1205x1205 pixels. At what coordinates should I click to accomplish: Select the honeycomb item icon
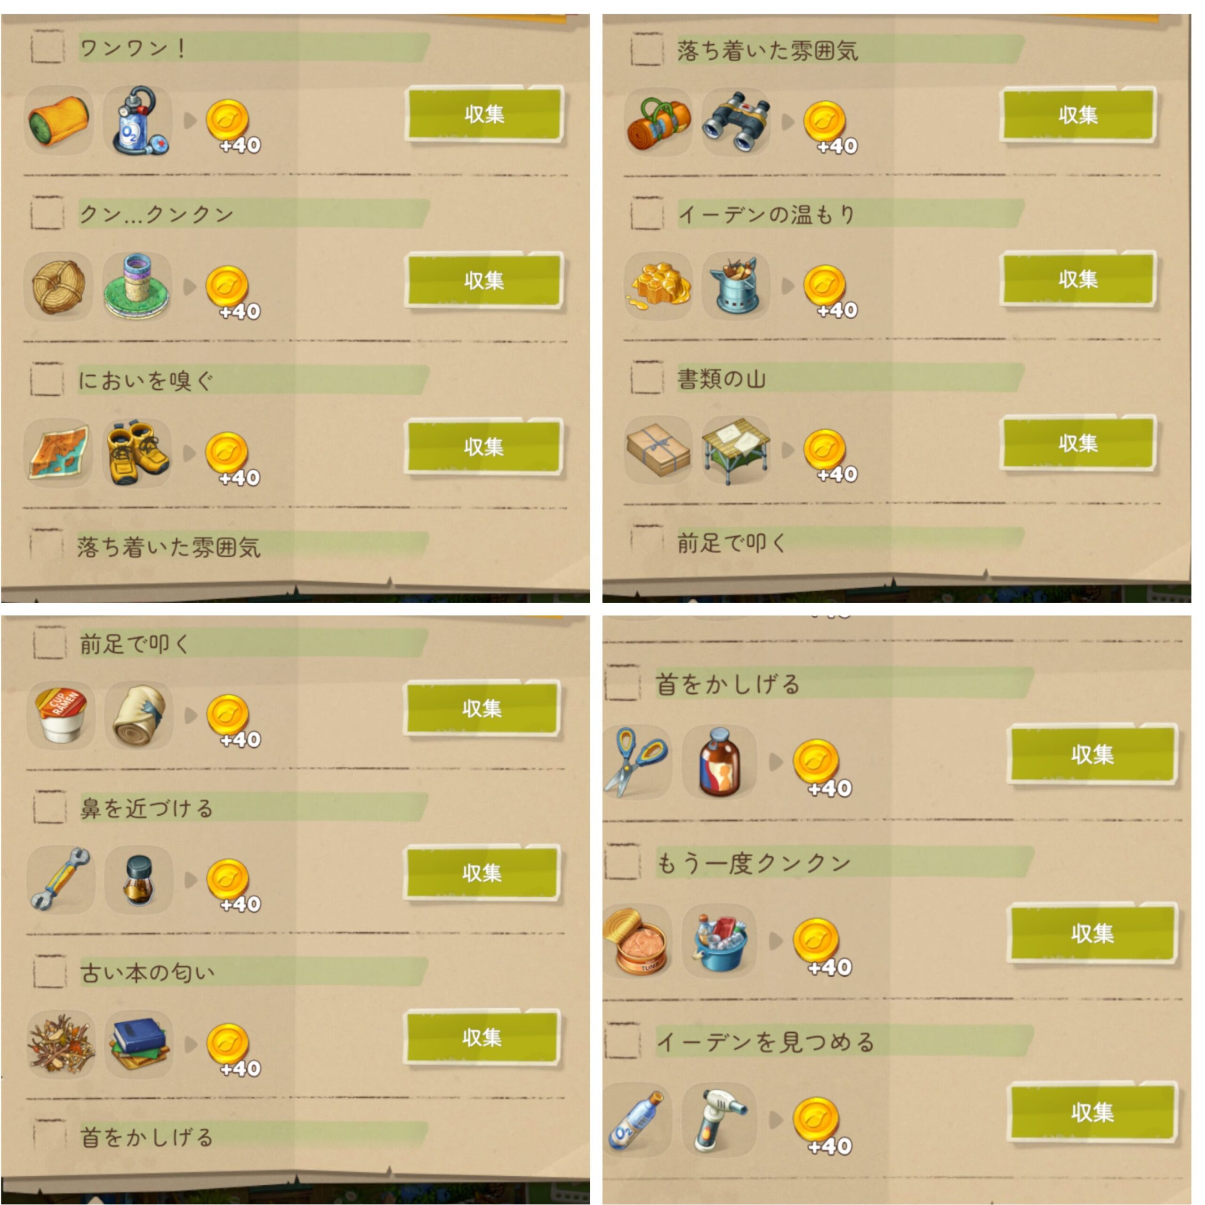coord(658,286)
